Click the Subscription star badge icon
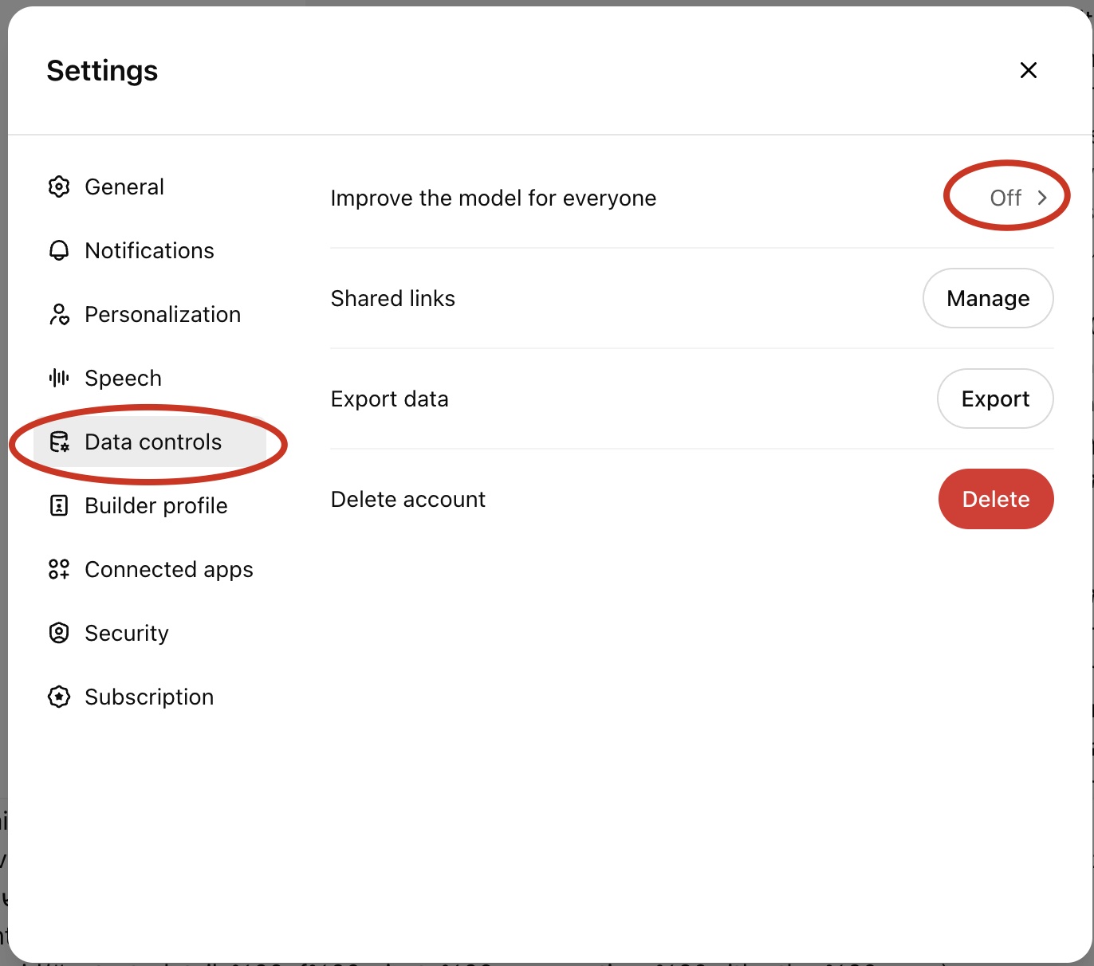The height and width of the screenshot is (966, 1094). pos(59,697)
